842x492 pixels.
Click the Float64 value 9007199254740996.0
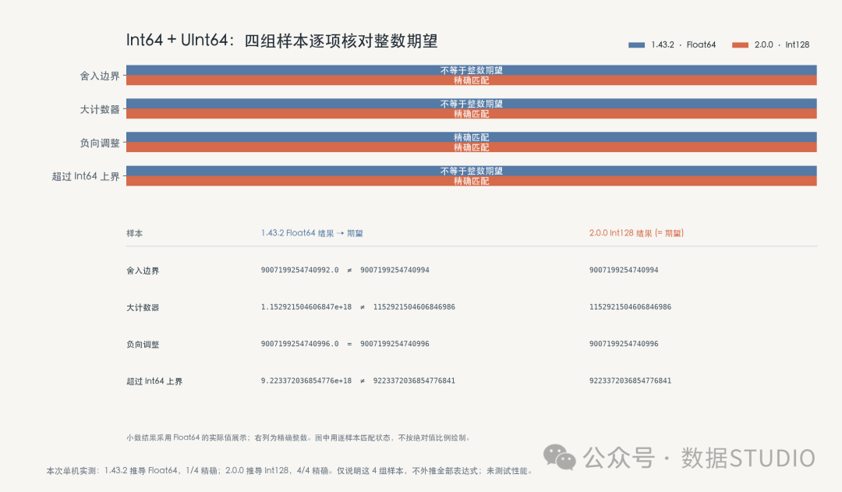(x=299, y=344)
